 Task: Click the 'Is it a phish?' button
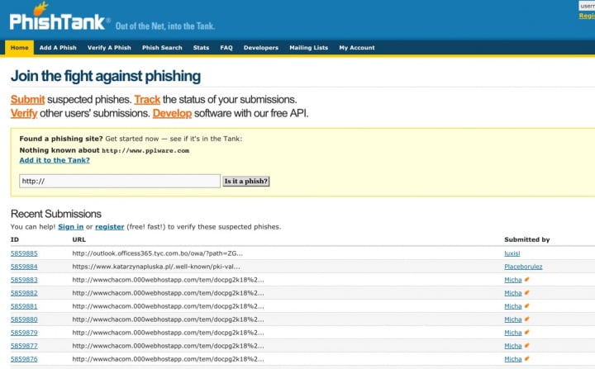tap(246, 182)
